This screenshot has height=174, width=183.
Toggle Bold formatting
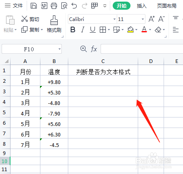73,29
